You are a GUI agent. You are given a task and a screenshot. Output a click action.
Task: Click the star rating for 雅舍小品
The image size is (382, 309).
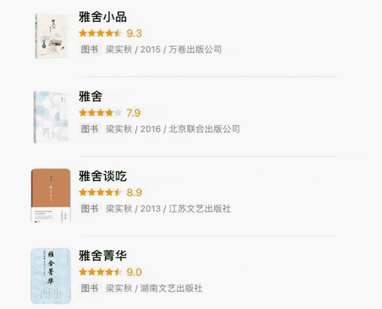point(100,33)
